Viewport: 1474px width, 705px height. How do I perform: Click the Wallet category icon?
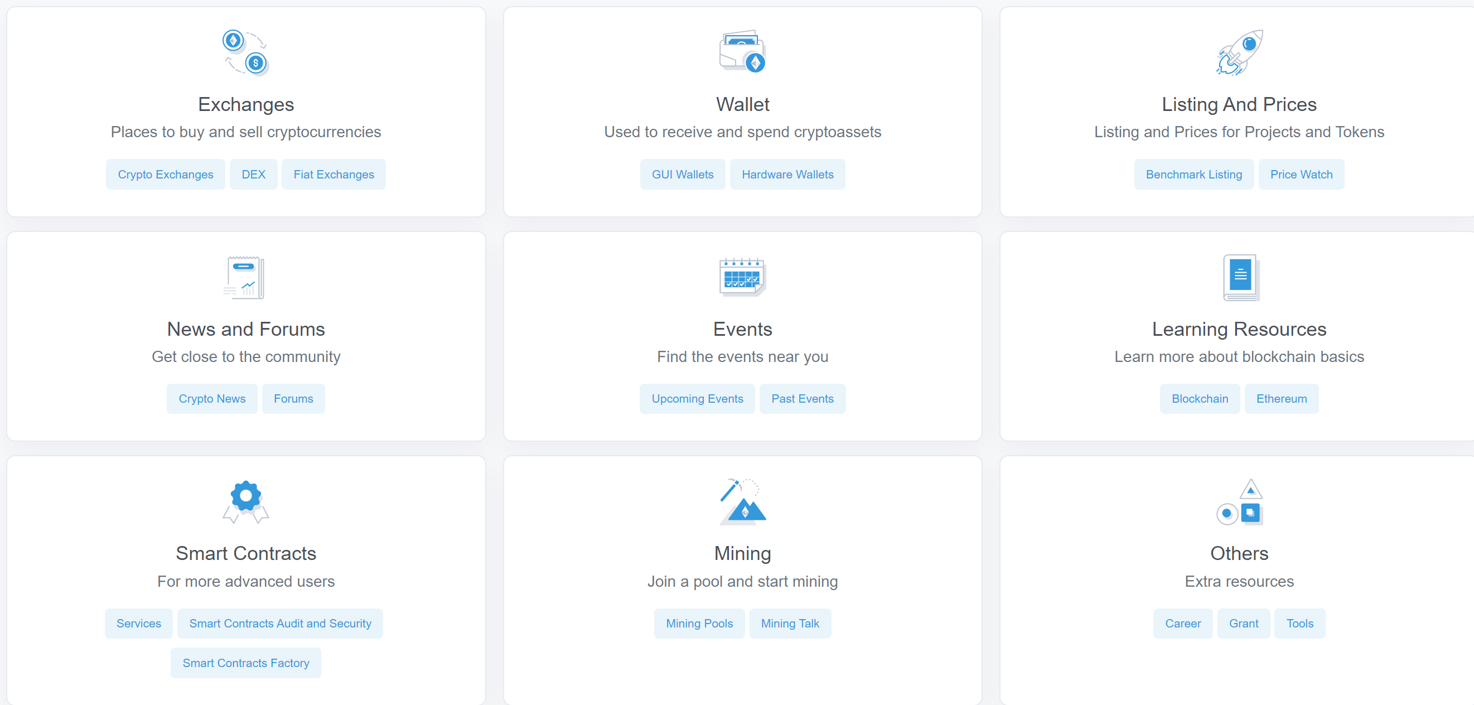point(742,51)
